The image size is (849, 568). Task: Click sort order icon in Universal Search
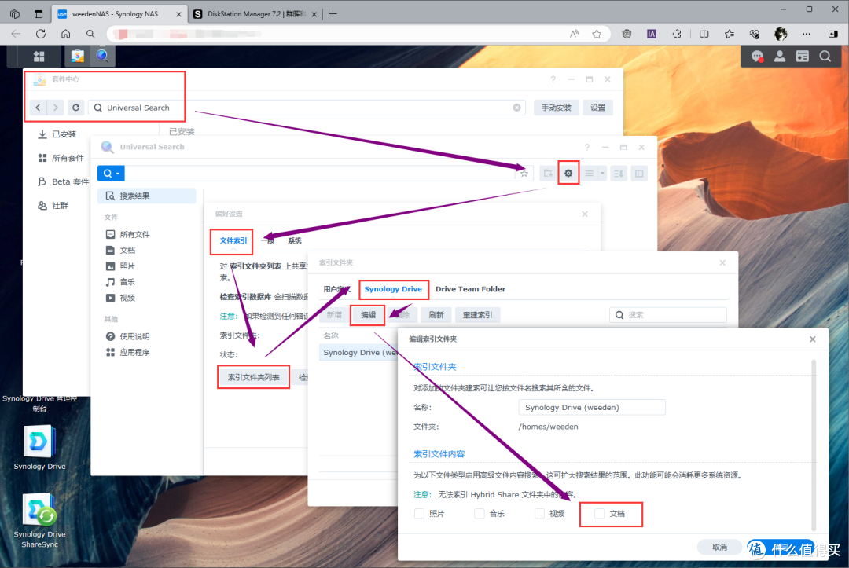point(619,173)
